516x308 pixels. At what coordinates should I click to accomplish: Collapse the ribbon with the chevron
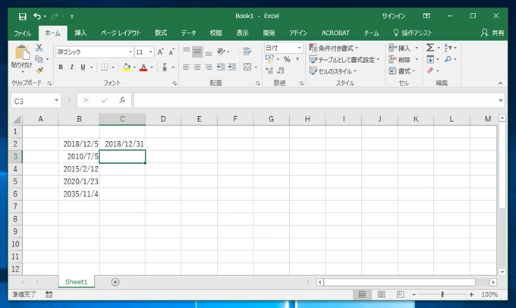500,83
